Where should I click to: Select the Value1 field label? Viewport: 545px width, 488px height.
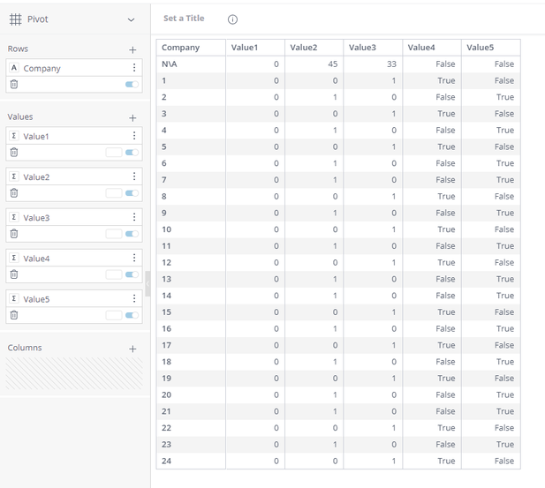(36, 137)
